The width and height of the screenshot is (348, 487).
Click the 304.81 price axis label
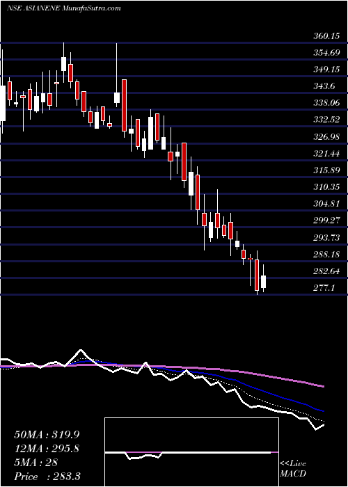(x=326, y=204)
